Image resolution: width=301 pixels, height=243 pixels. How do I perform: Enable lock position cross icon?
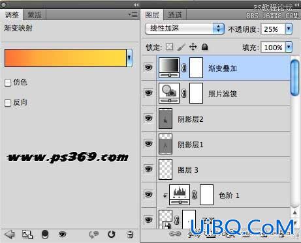point(193,47)
